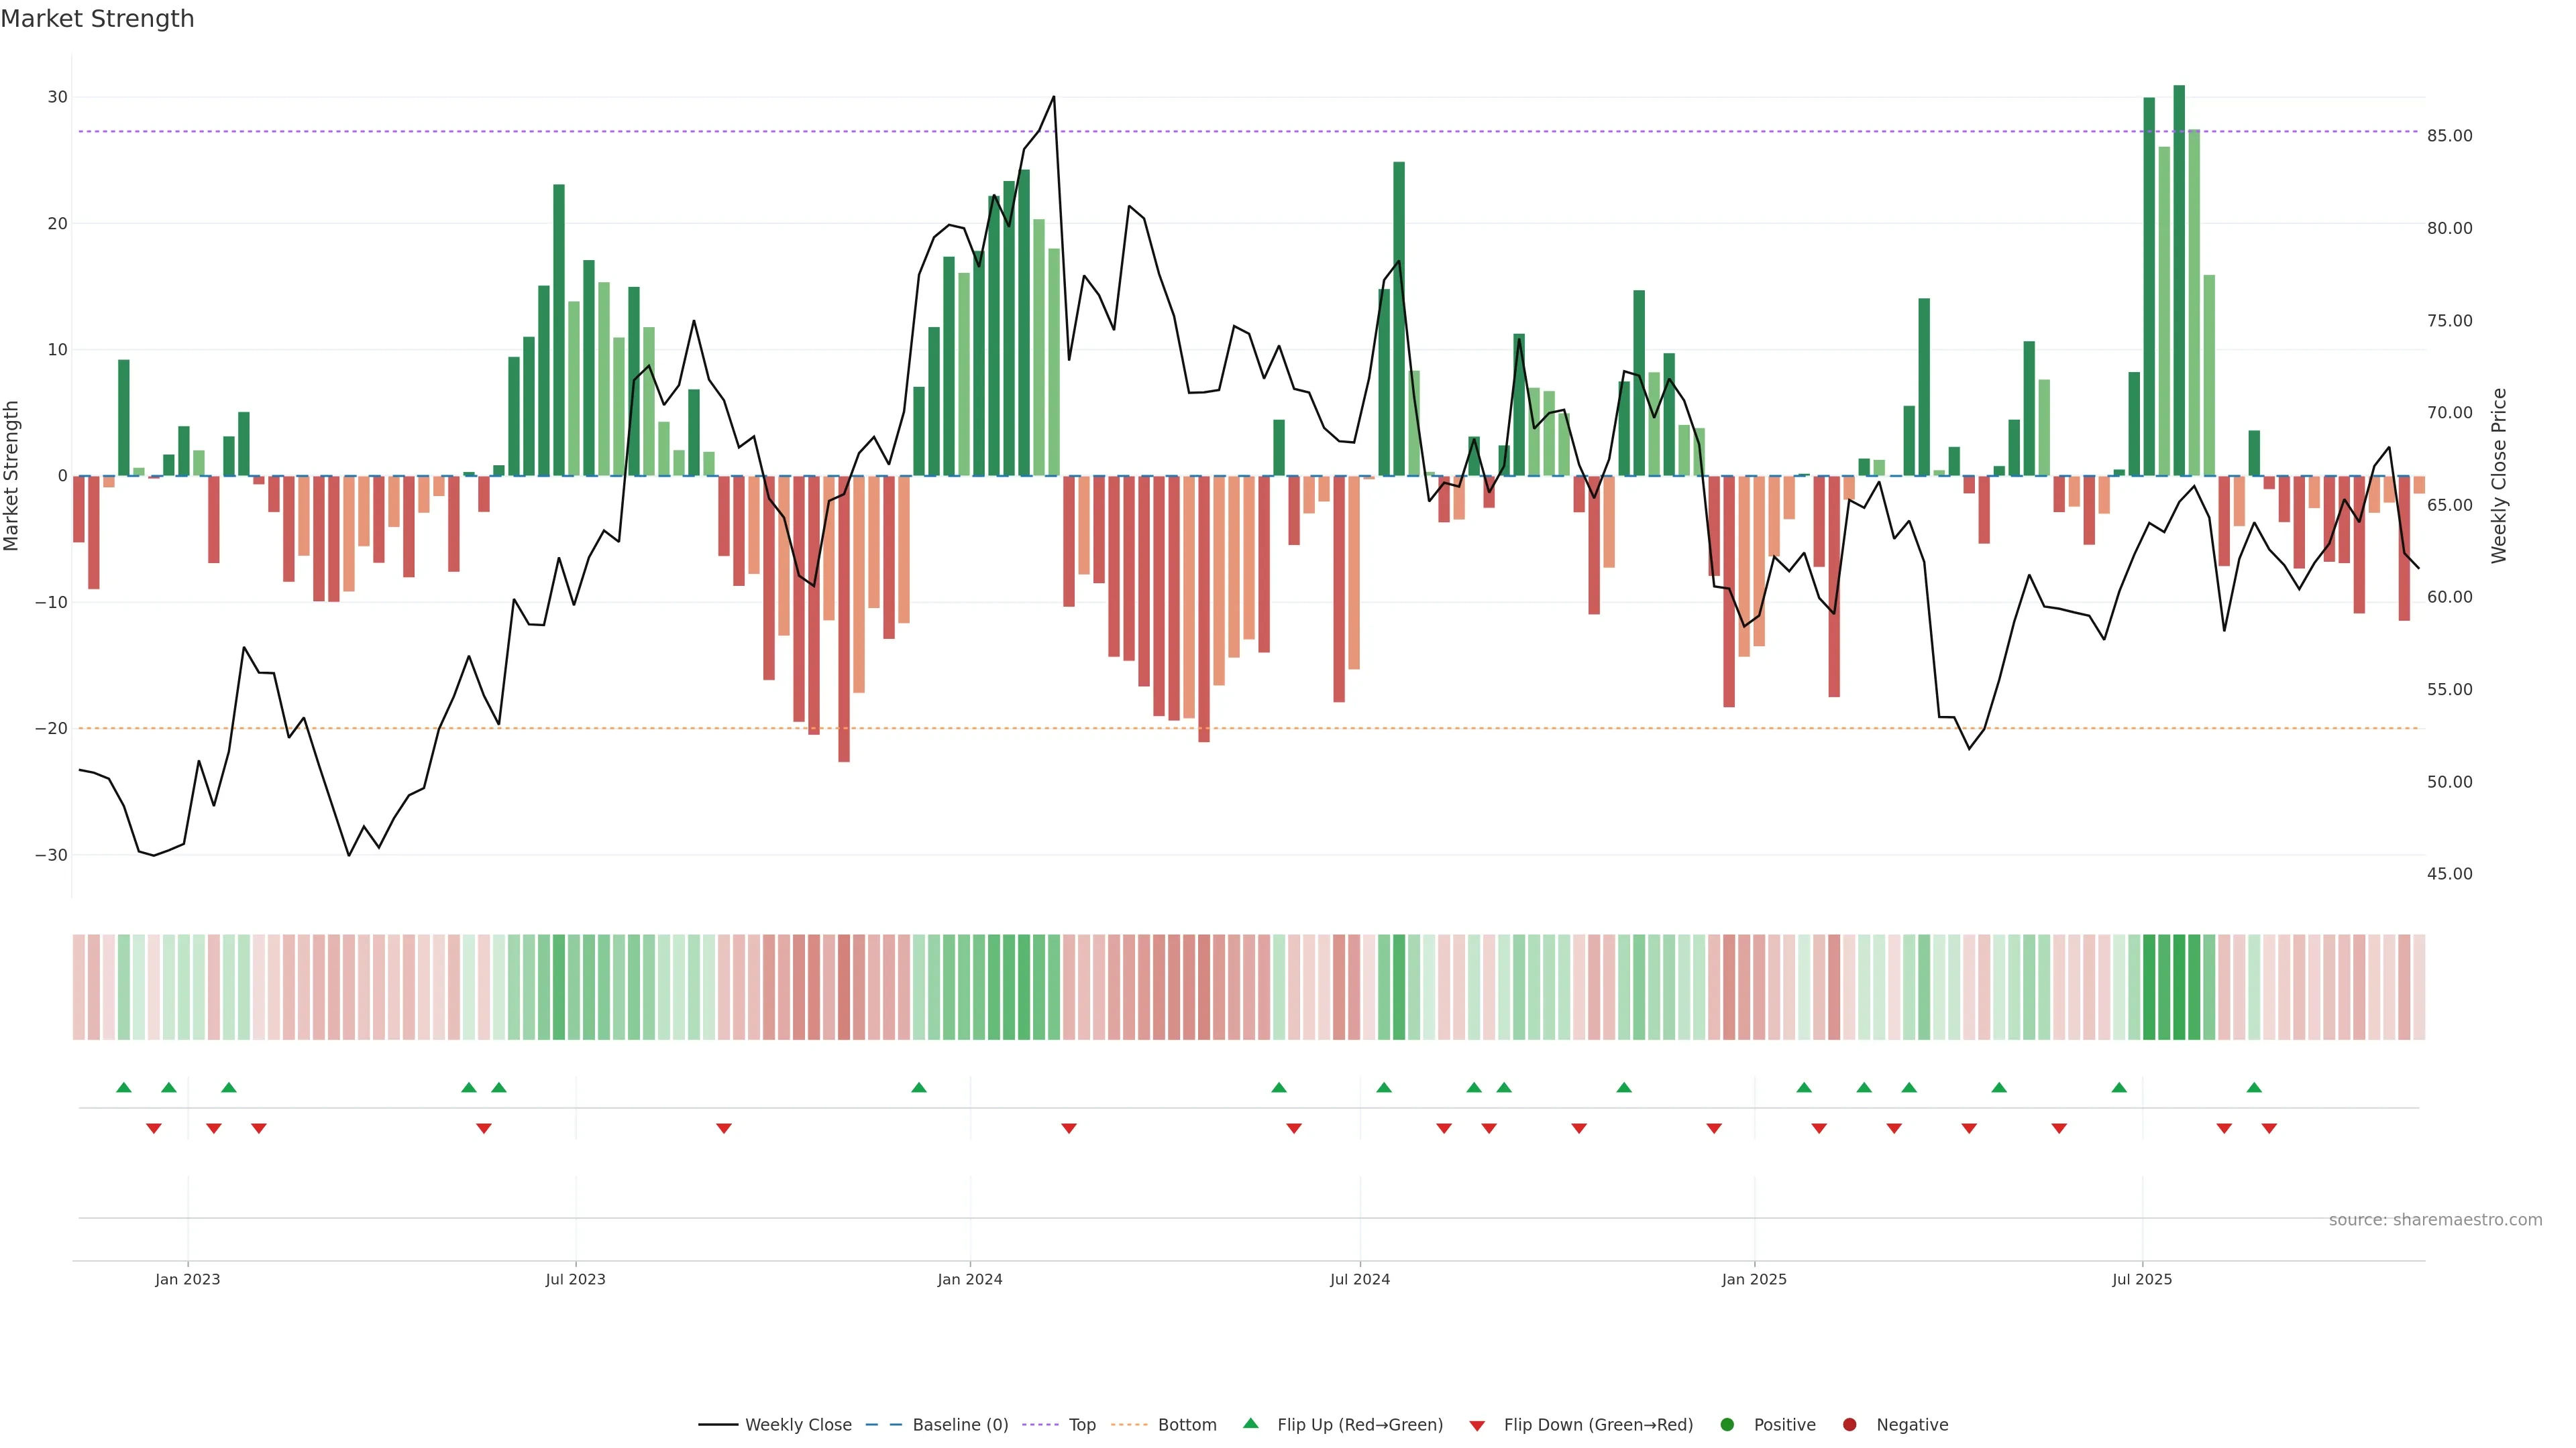2576x1448 pixels.
Task: Click the tallest dark green bar above 30
Action: point(2179,280)
